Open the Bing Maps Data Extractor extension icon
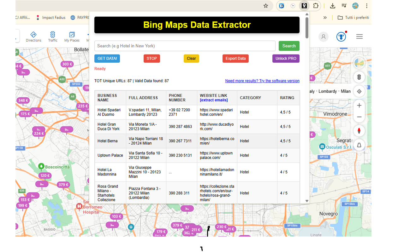This screenshot has height=252, width=404. coord(304,6)
